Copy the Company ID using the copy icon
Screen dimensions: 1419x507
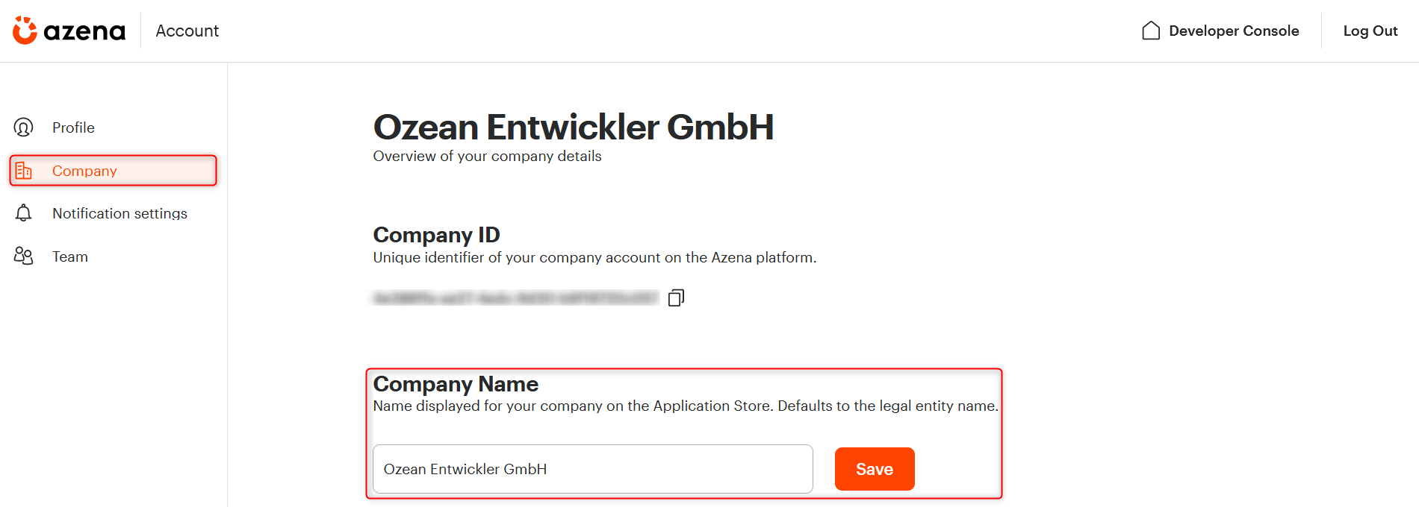tap(676, 297)
